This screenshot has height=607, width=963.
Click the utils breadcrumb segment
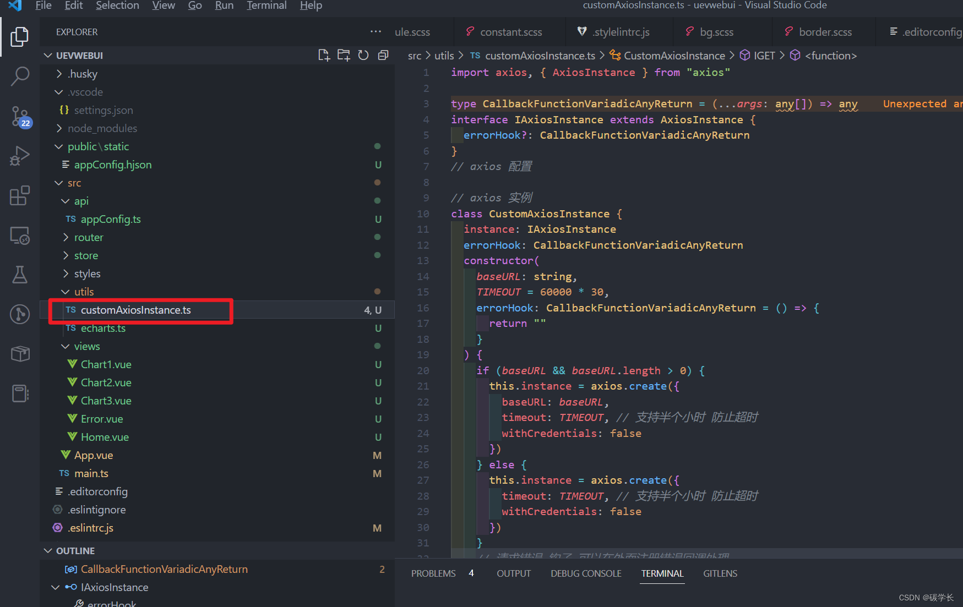tap(444, 56)
